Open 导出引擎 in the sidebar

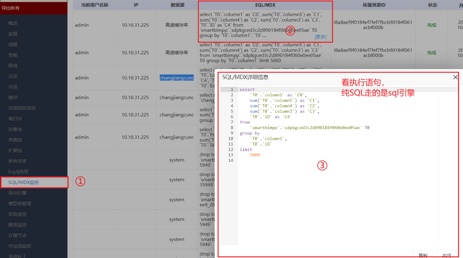[x=17, y=193]
